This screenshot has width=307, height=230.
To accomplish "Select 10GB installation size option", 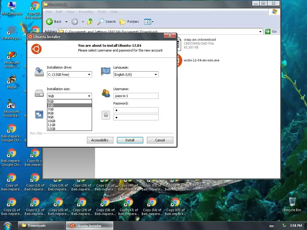I will (x=70, y=121).
